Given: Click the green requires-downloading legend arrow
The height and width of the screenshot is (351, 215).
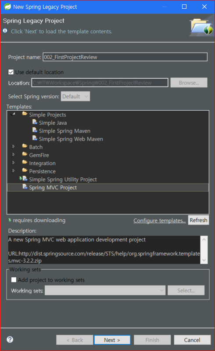Looking at the screenshot, I should [x=10, y=220].
